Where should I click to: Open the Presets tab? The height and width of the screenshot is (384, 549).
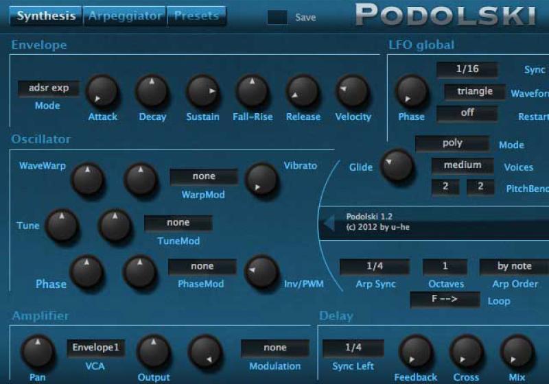(197, 16)
